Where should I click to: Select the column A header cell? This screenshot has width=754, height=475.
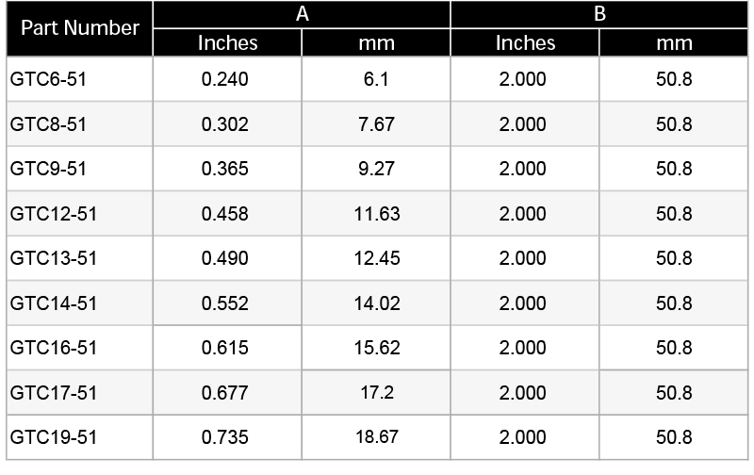(302, 14)
